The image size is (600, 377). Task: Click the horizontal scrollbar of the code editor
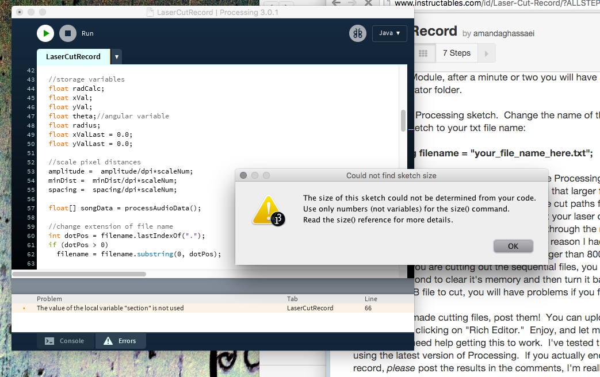[79, 274]
